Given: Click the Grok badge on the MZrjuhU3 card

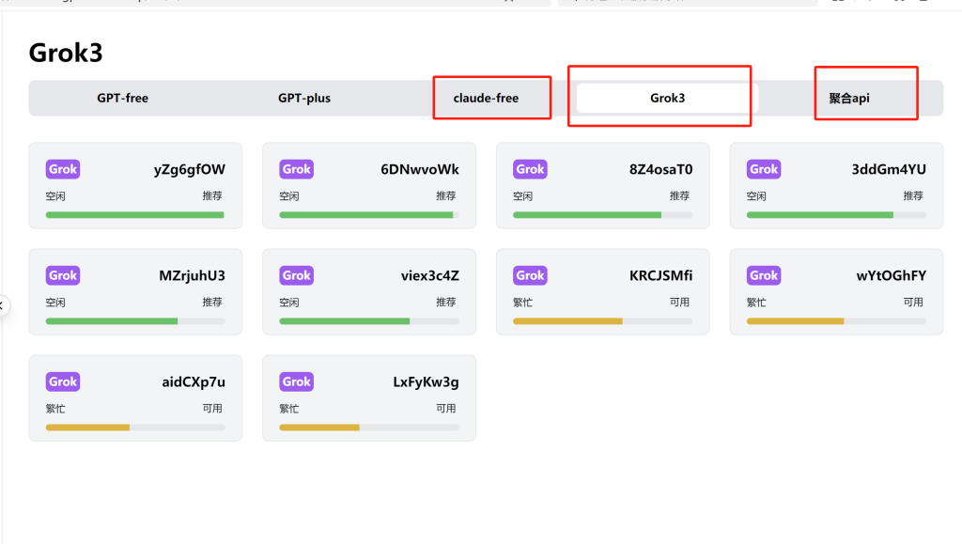Looking at the screenshot, I should tap(63, 275).
